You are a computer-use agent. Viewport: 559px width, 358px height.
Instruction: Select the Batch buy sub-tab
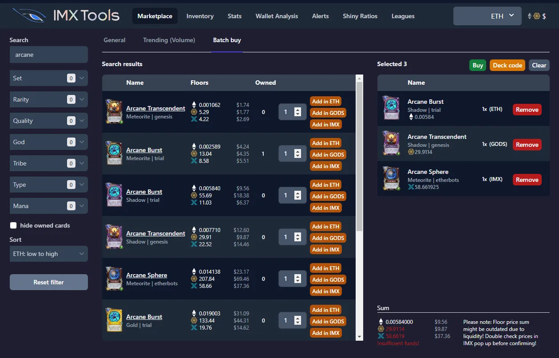(x=227, y=40)
